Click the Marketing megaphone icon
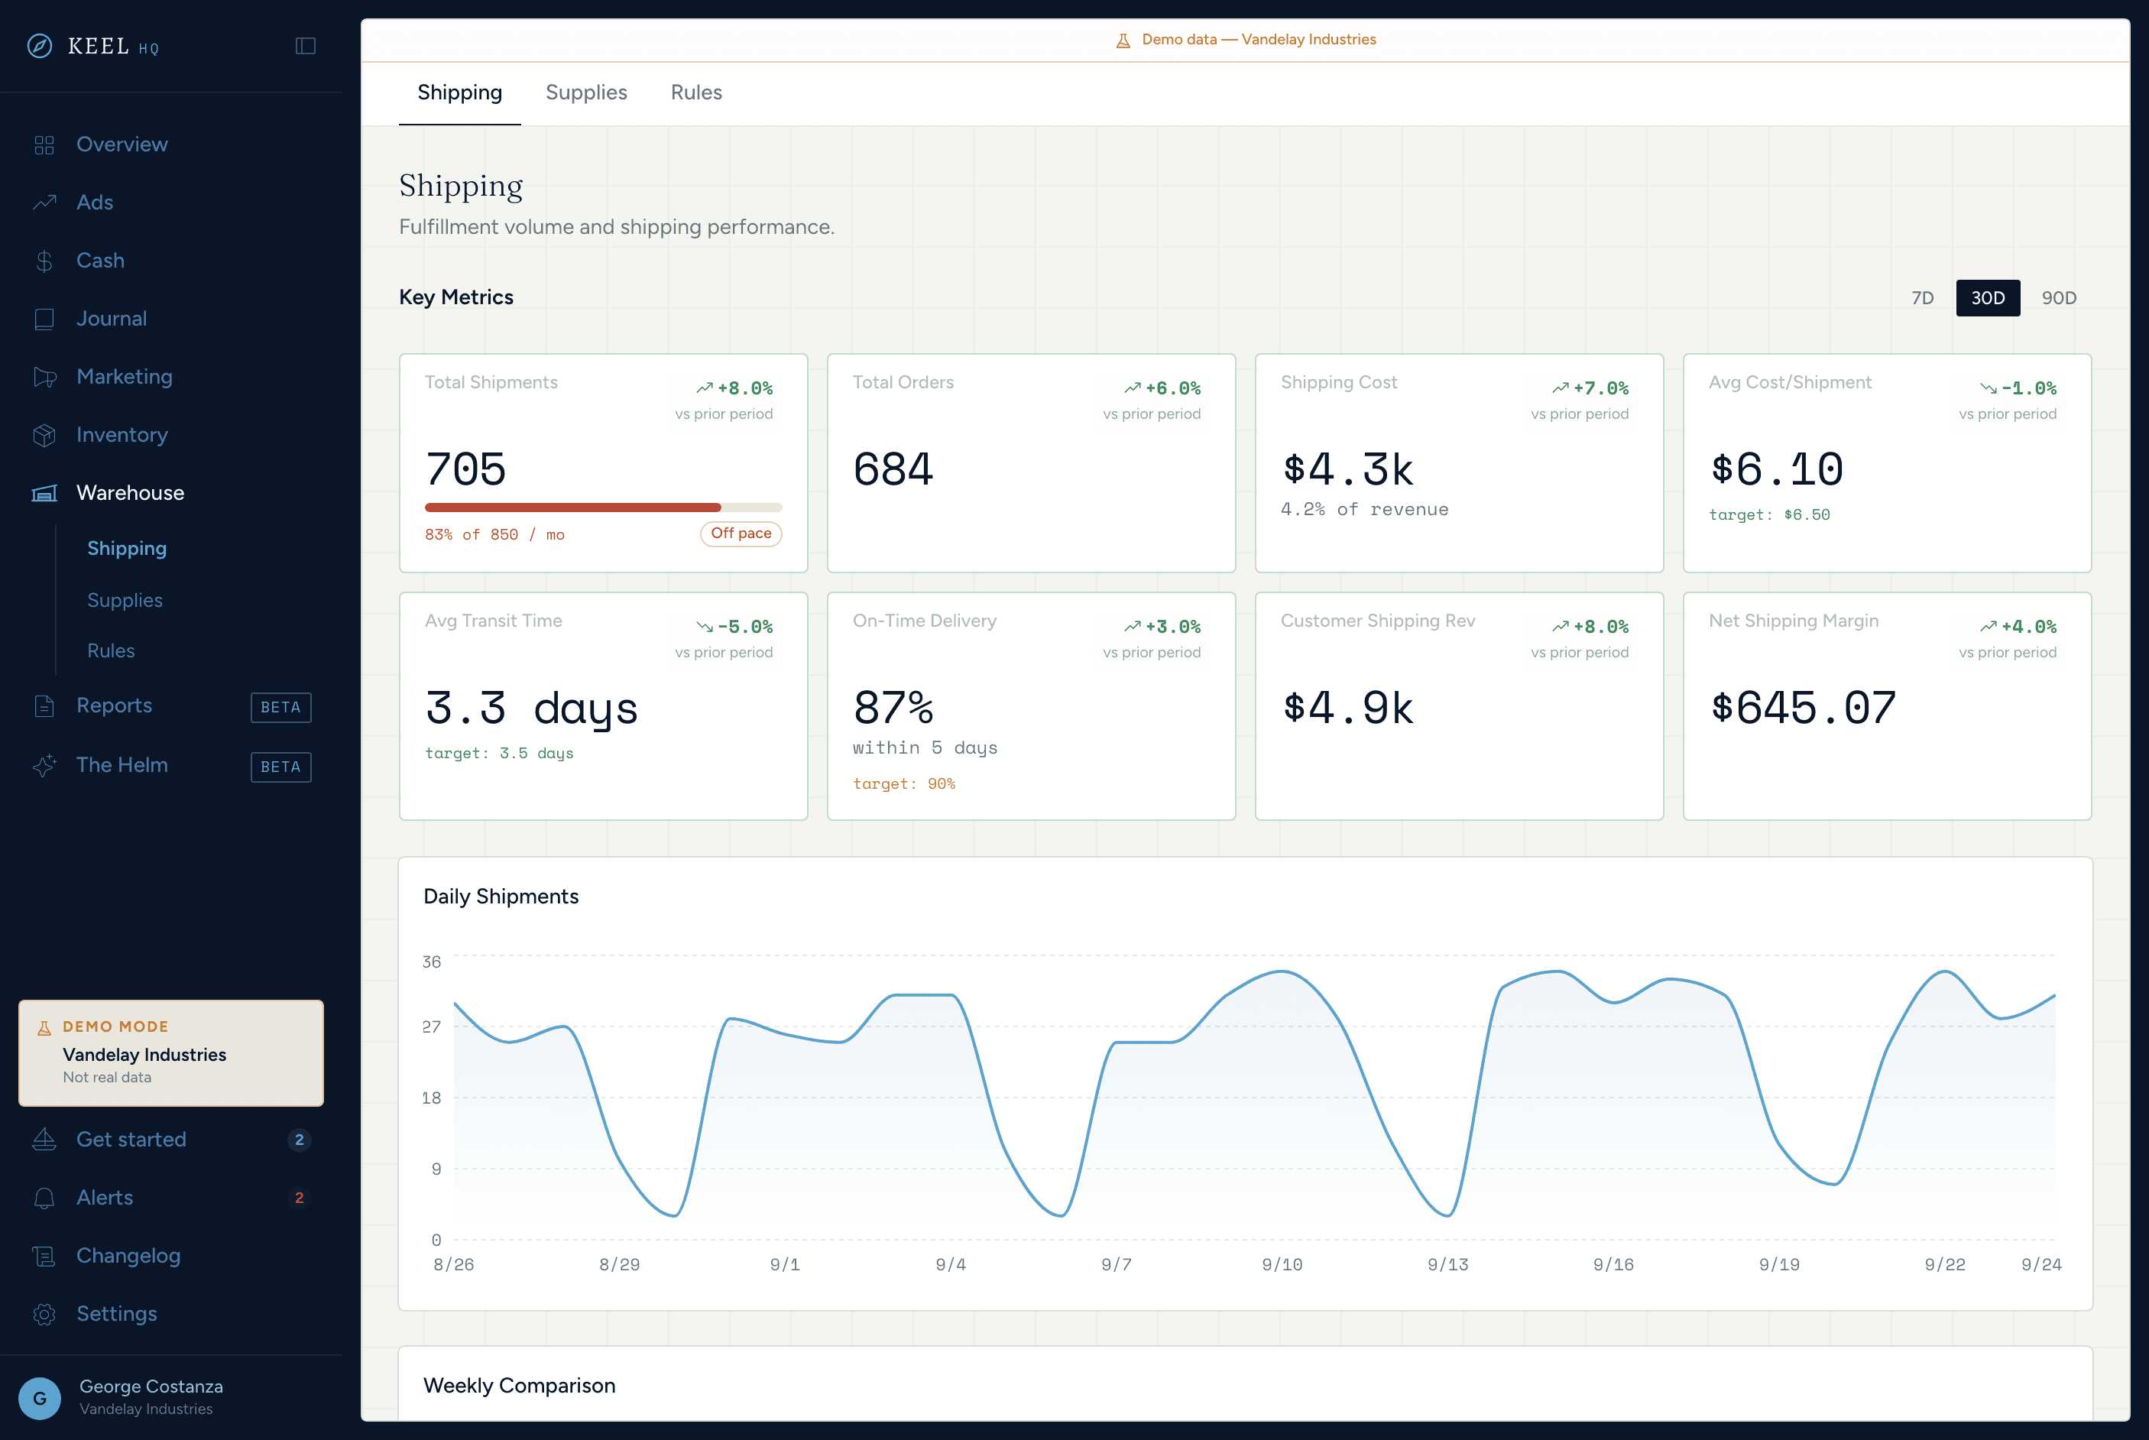The height and width of the screenshot is (1440, 2149). click(44, 377)
